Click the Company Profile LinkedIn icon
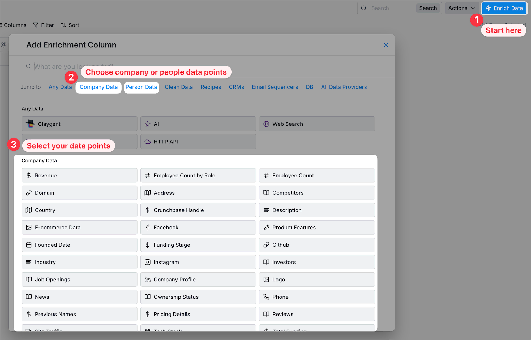The width and height of the screenshot is (531, 340). pyautogui.click(x=148, y=280)
